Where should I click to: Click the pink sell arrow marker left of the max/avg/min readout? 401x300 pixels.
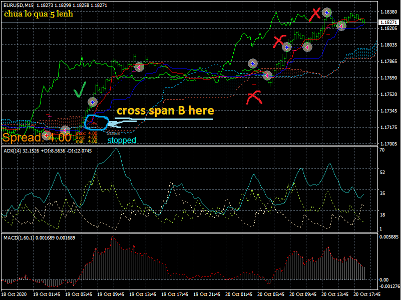[x=65, y=130]
